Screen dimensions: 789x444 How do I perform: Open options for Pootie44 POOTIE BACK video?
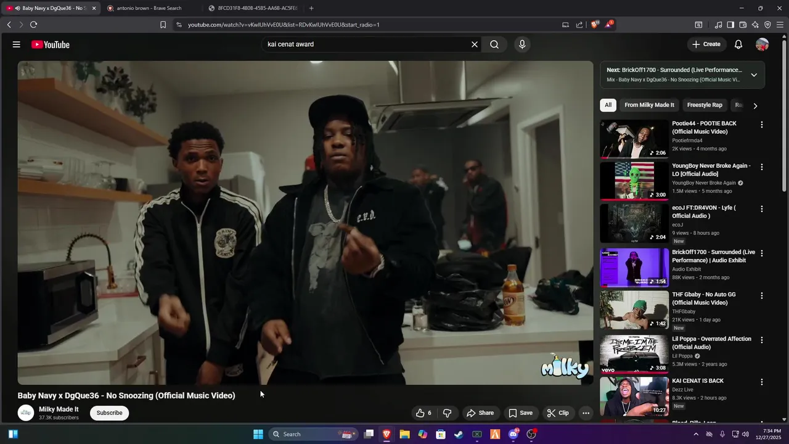762,125
